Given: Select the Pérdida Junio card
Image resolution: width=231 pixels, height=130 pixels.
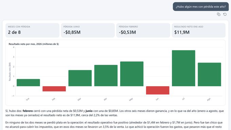Looking at the screenshot, I should [88, 30].
